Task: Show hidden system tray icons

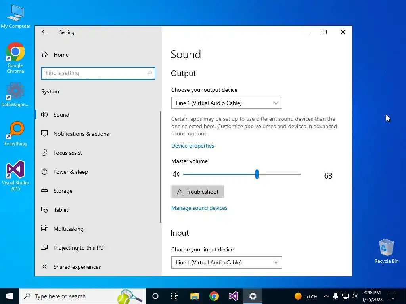Action: pos(326,296)
